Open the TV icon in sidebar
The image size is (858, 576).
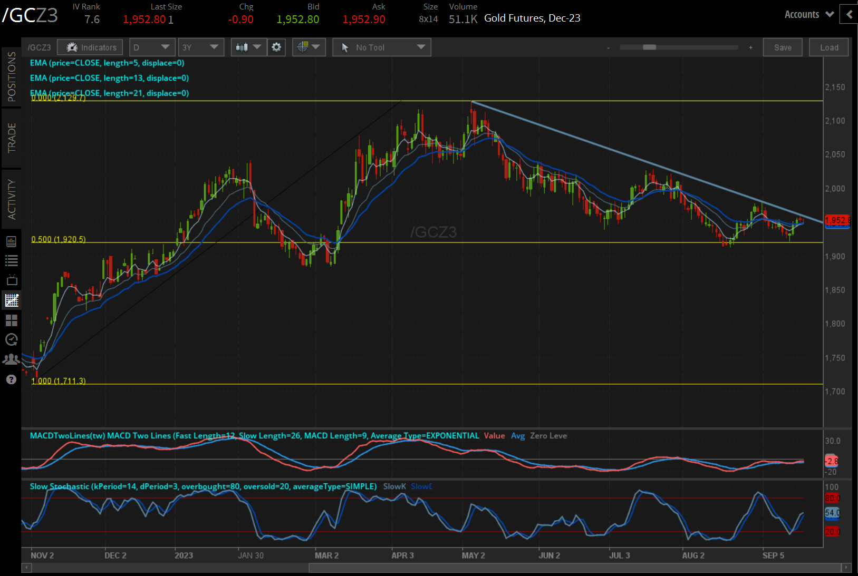coord(11,280)
